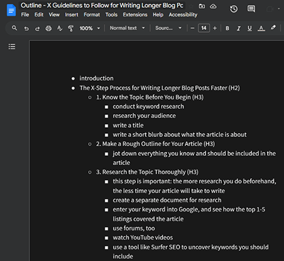
Task: Redo the last undone action
Action: pyautogui.click(x=37, y=28)
